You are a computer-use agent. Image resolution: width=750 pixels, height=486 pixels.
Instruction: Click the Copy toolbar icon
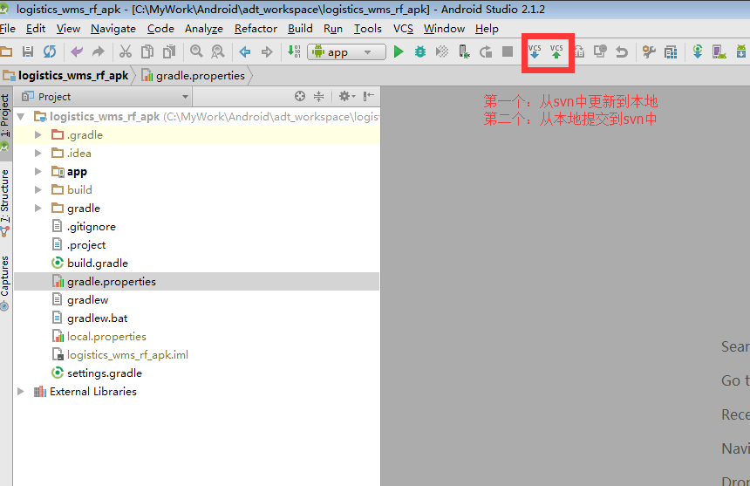[x=147, y=51]
